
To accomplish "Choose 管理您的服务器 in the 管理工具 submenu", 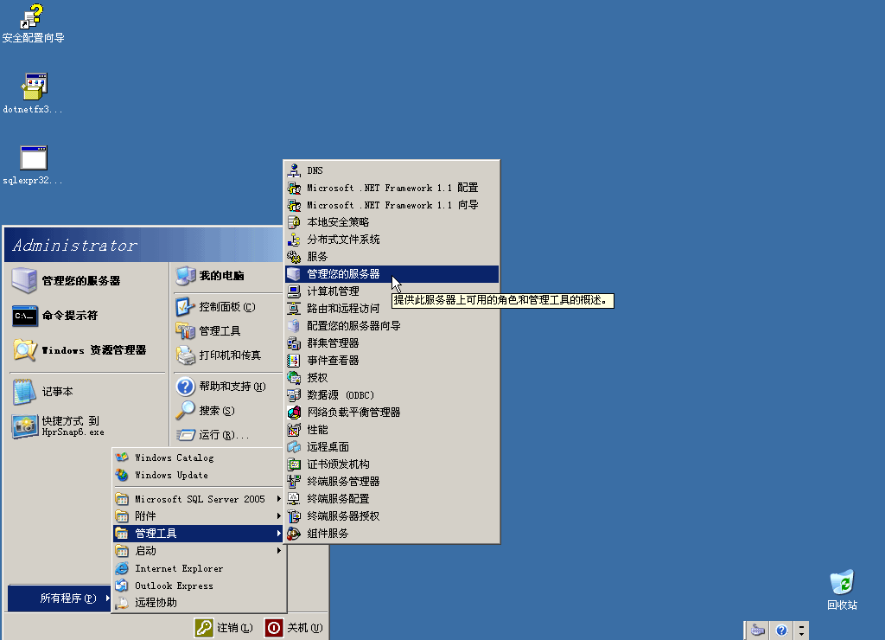I will tap(392, 274).
